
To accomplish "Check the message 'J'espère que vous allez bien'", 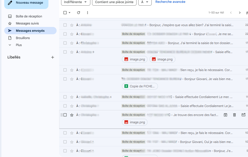I will coord(65,25).
